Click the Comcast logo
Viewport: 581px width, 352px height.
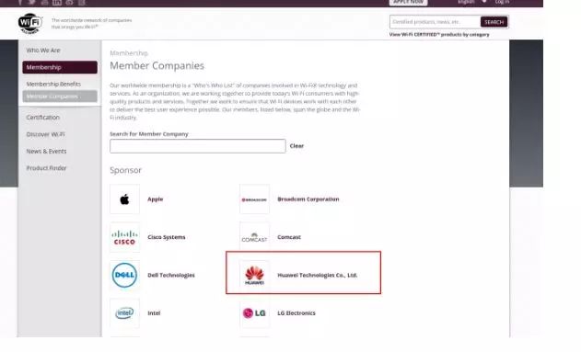pyautogui.click(x=254, y=237)
